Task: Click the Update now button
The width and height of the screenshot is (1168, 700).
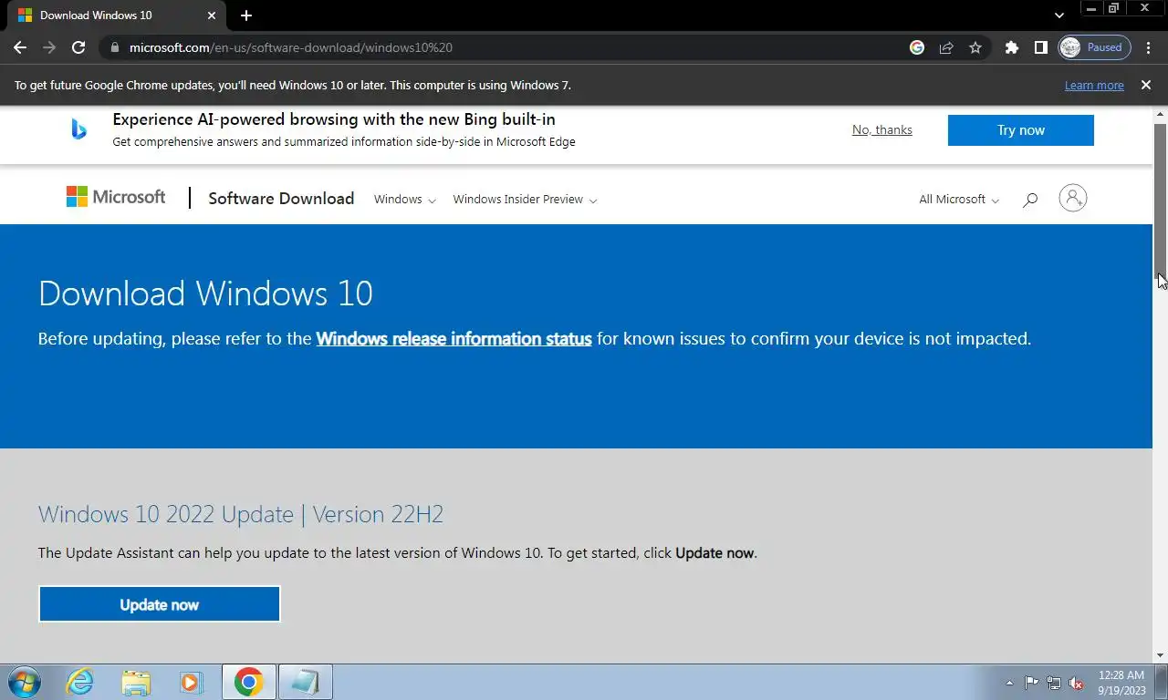Action: (x=160, y=604)
